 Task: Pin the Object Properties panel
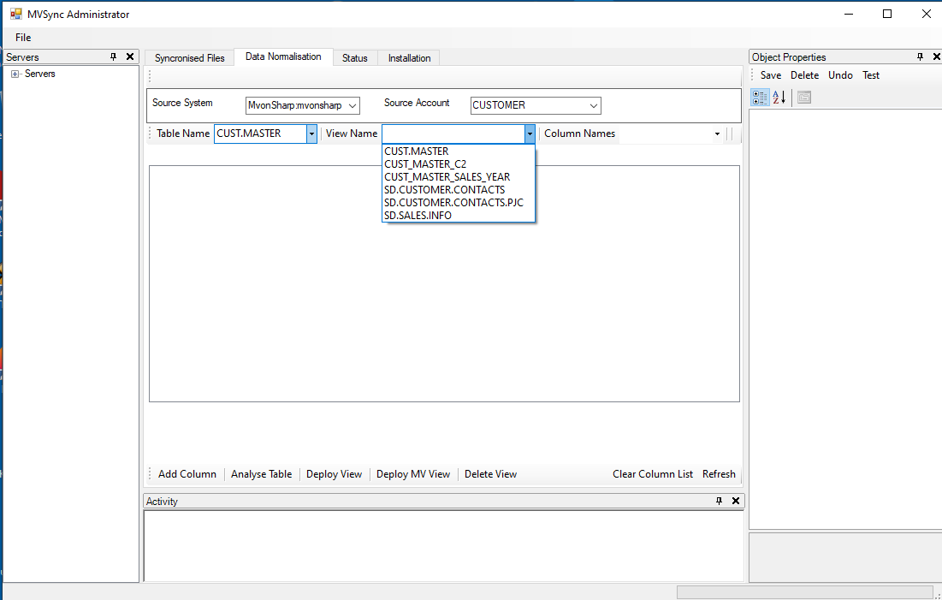click(x=920, y=56)
